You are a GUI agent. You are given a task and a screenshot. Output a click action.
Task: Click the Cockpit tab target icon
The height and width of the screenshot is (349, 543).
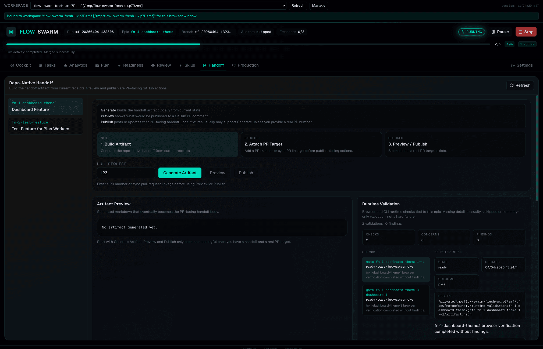[x=12, y=66]
